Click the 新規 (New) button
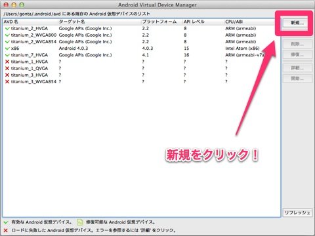Image resolution: width=315 pixels, height=236 pixels. pyautogui.click(x=297, y=23)
